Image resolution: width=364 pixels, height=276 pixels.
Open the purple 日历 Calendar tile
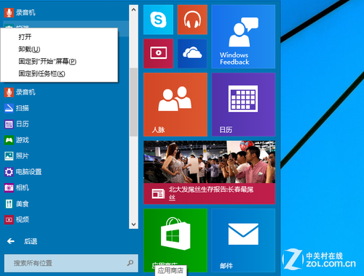click(x=243, y=105)
